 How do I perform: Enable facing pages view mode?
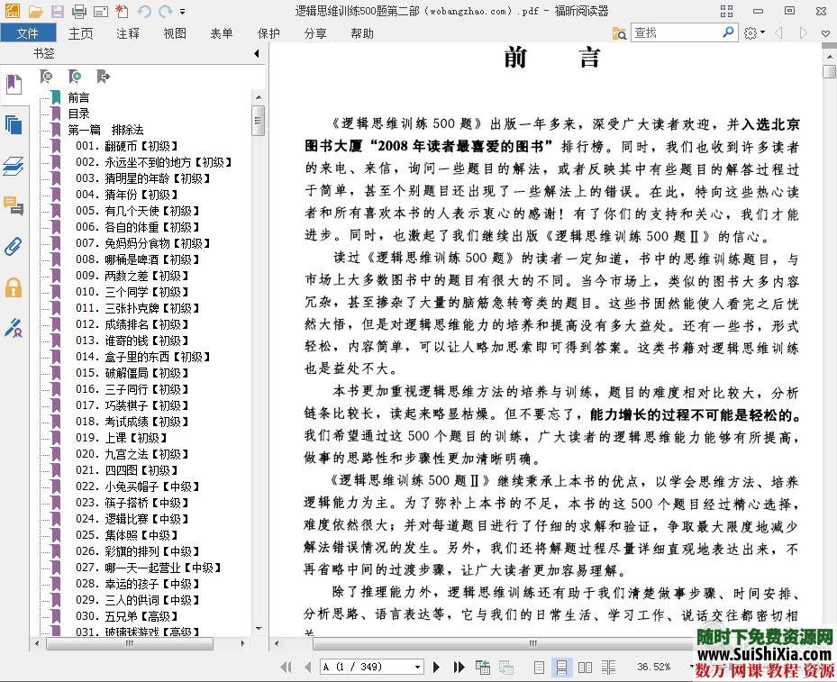(x=586, y=667)
